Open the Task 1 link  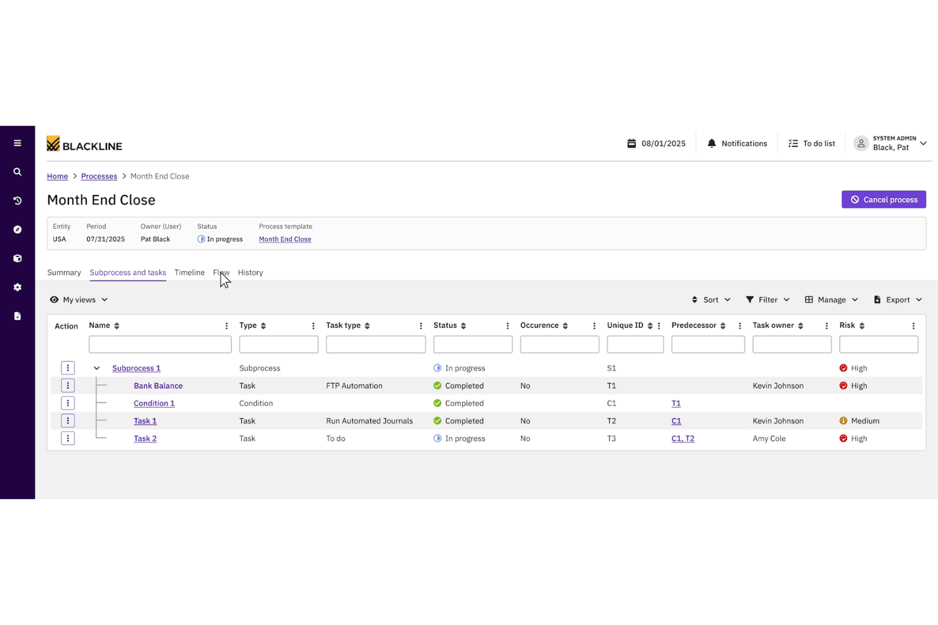(x=145, y=421)
